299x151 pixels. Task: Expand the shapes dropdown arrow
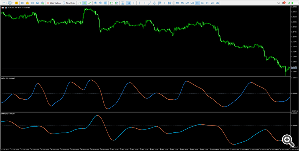point(172,3)
